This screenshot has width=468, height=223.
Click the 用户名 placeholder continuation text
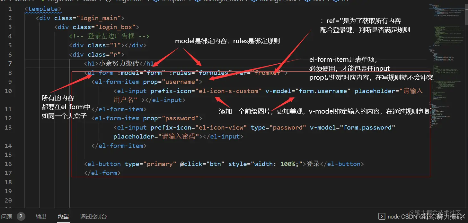pos(126,100)
